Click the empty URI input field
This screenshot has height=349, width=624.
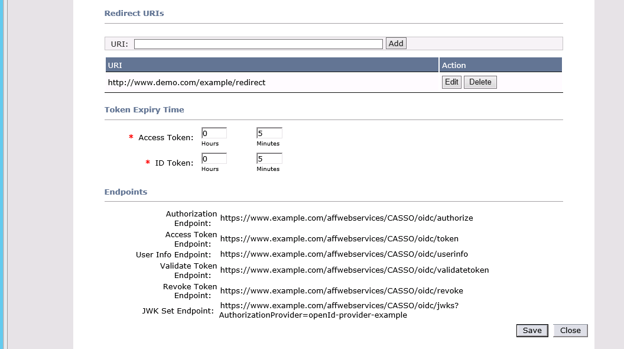(258, 43)
